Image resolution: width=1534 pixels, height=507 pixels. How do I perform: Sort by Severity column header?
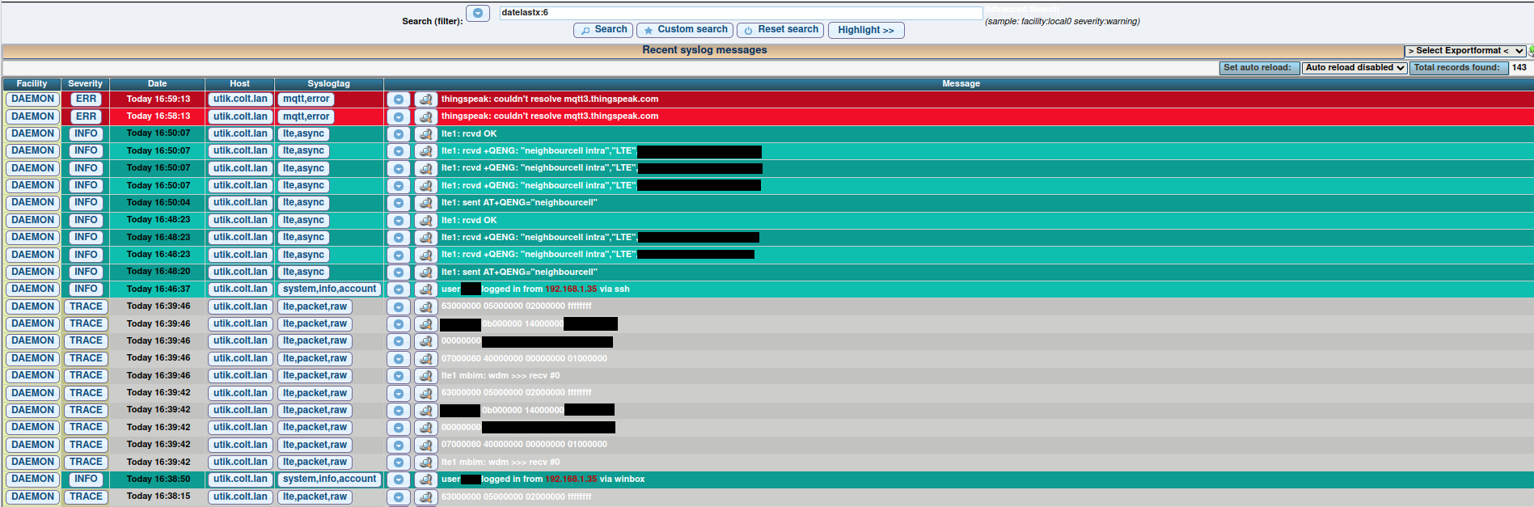point(85,83)
